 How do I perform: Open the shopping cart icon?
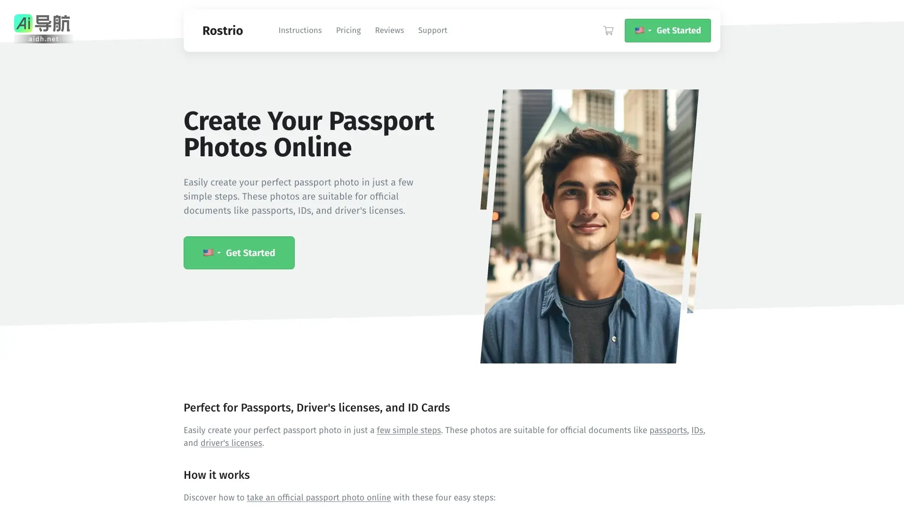[x=608, y=31]
